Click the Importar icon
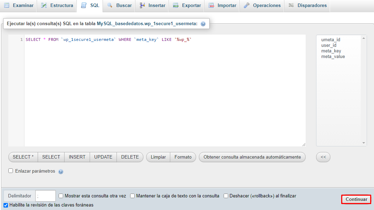 [211, 5]
